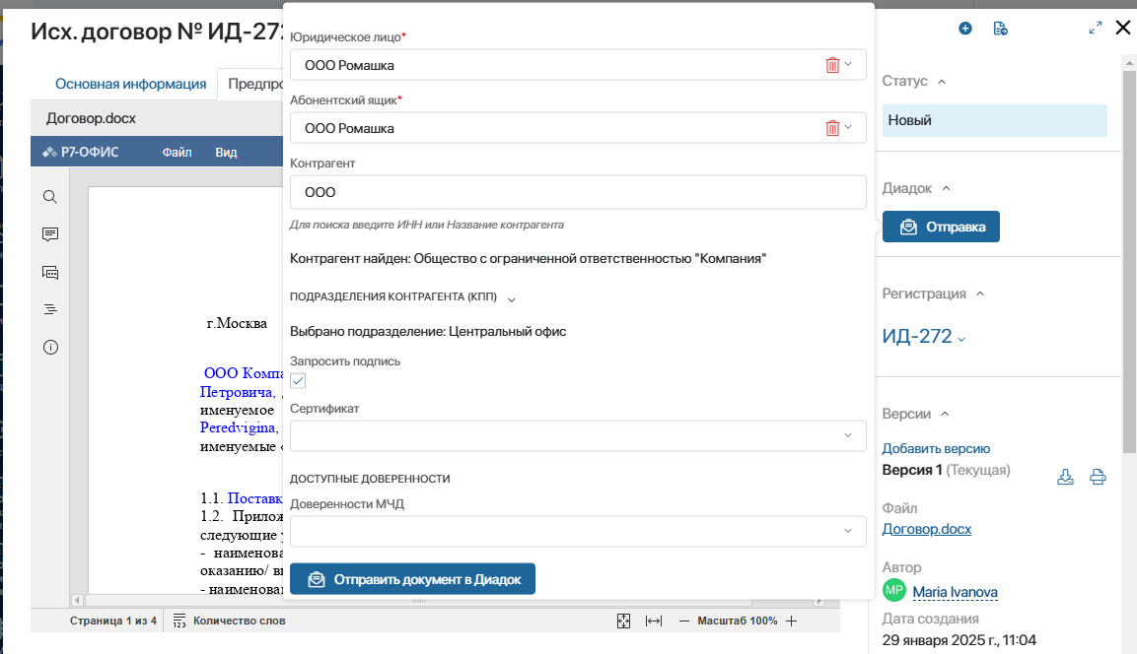This screenshot has height=654, width=1137.
Task: Fit page using the status bar icon
Action: (623, 621)
